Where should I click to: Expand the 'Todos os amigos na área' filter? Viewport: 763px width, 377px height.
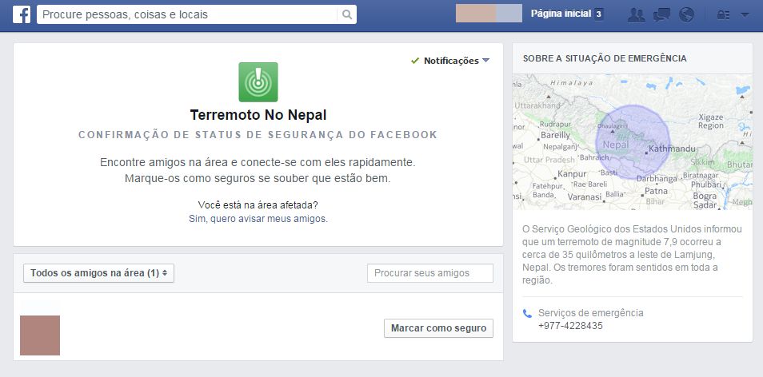99,273
